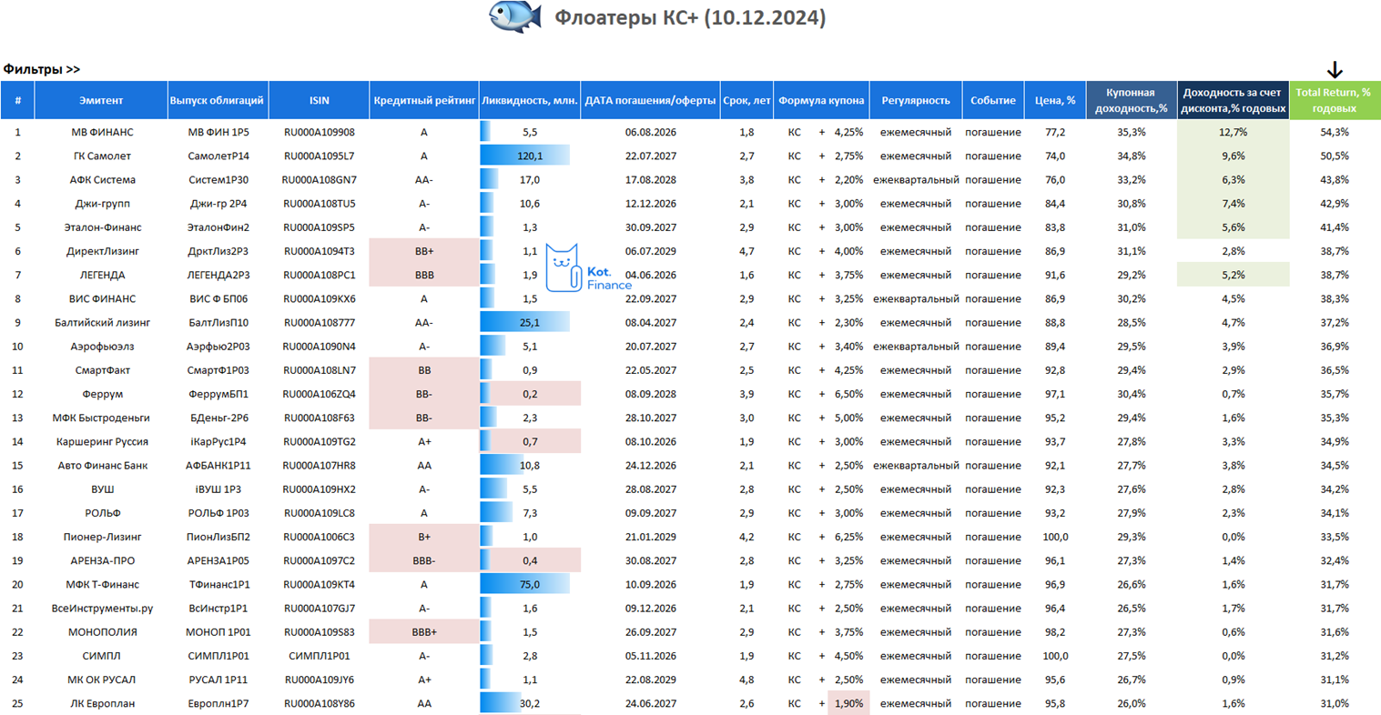Select pink rating cell BBB-
The image size is (1381, 715).
point(424,560)
